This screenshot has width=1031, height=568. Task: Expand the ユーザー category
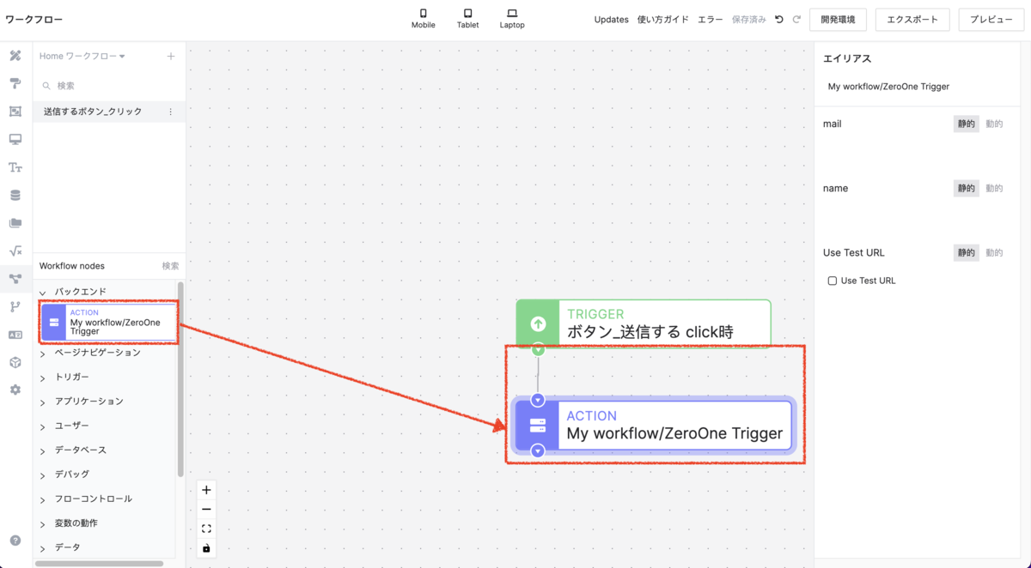pos(42,426)
